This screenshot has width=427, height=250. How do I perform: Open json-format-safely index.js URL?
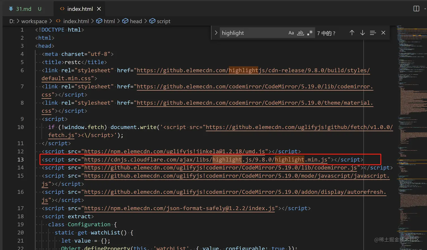[179, 208]
